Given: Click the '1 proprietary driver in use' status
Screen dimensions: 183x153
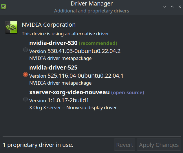Looking at the screenshot, I should (x=38, y=145).
